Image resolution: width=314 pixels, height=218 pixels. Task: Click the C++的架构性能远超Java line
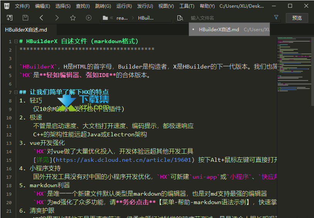pyautogui.click(x=90, y=134)
